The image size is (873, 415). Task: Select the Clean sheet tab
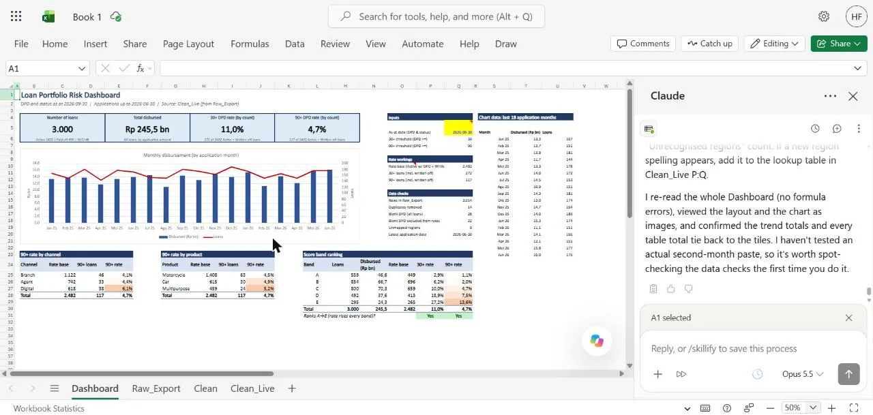pyautogui.click(x=205, y=388)
